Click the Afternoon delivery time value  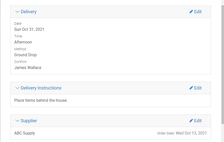click(x=23, y=42)
